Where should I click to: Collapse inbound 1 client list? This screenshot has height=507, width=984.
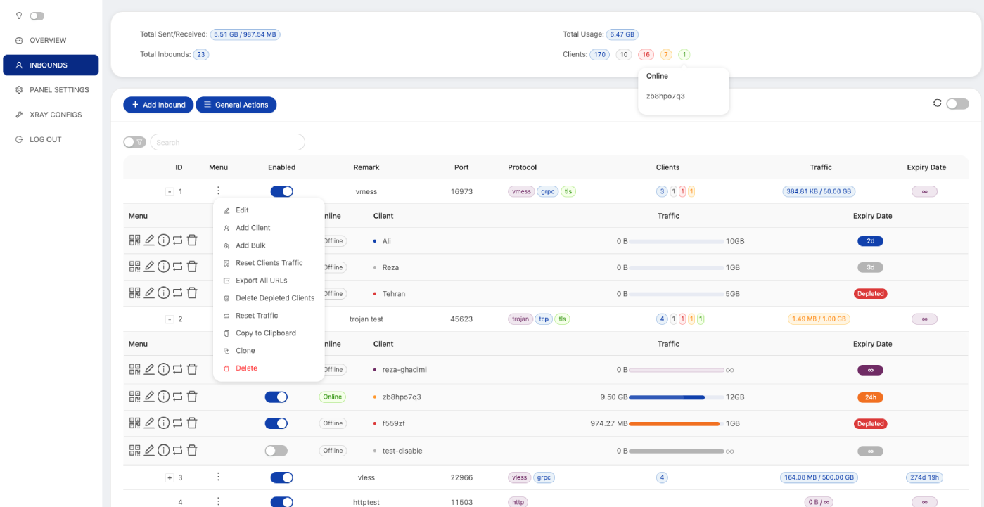(169, 191)
